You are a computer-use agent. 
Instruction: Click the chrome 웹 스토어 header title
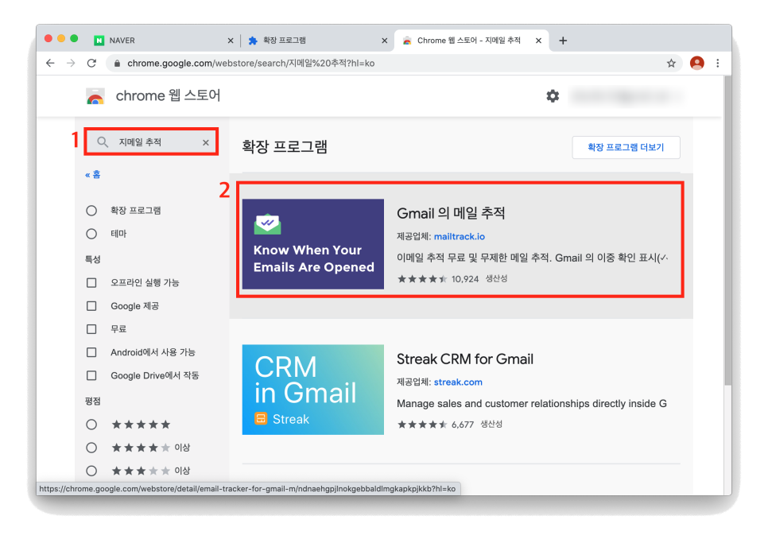[168, 96]
